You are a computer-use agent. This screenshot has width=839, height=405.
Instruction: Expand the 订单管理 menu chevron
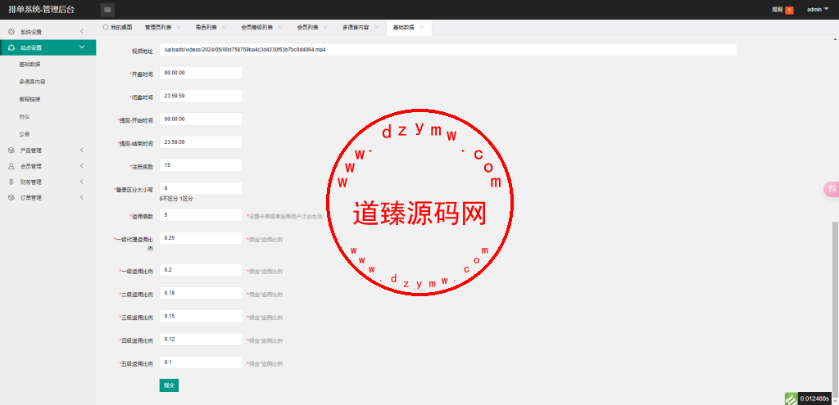(x=82, y=198)
